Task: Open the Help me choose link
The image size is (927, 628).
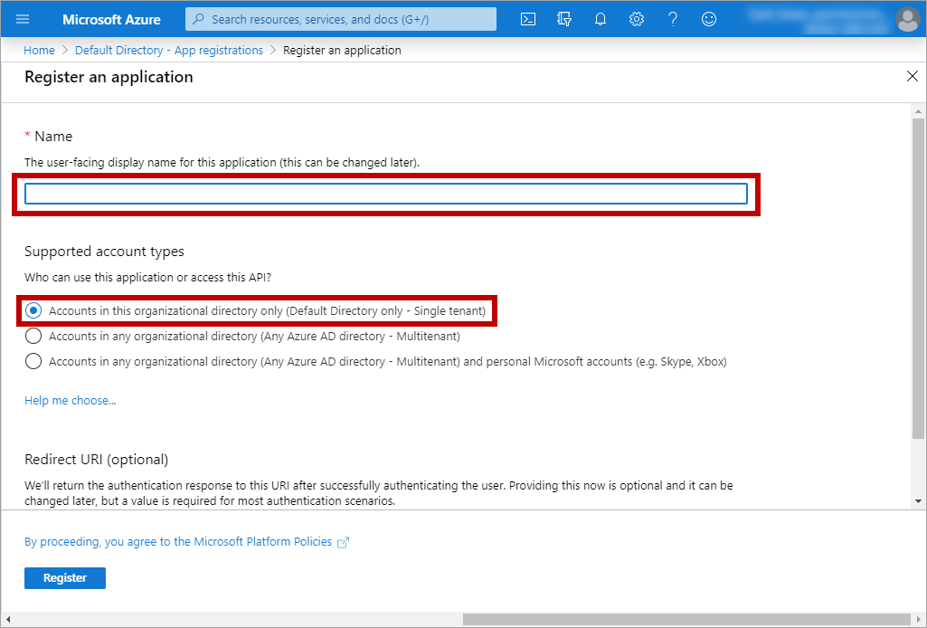Action: pos(70,400)
